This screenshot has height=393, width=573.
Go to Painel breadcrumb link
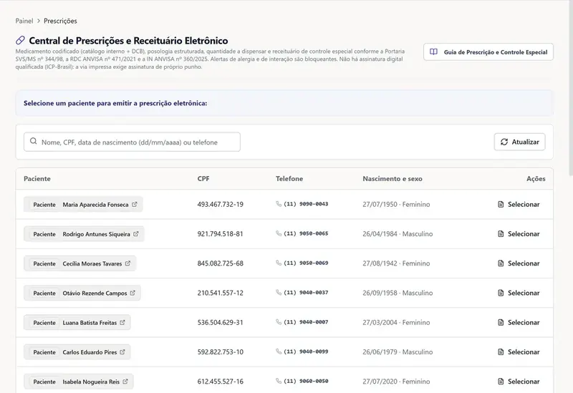tap(24, 21)
